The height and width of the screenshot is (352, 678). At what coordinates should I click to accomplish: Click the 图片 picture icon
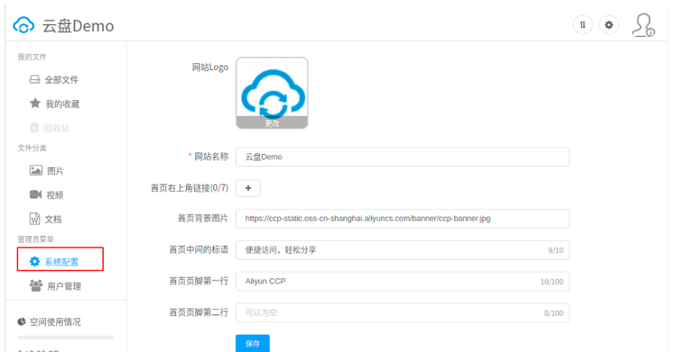pyautogui.click(x=35, y=171)
